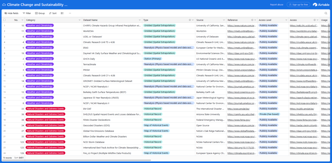Click the Reference column info icon

tap(252, 20)
